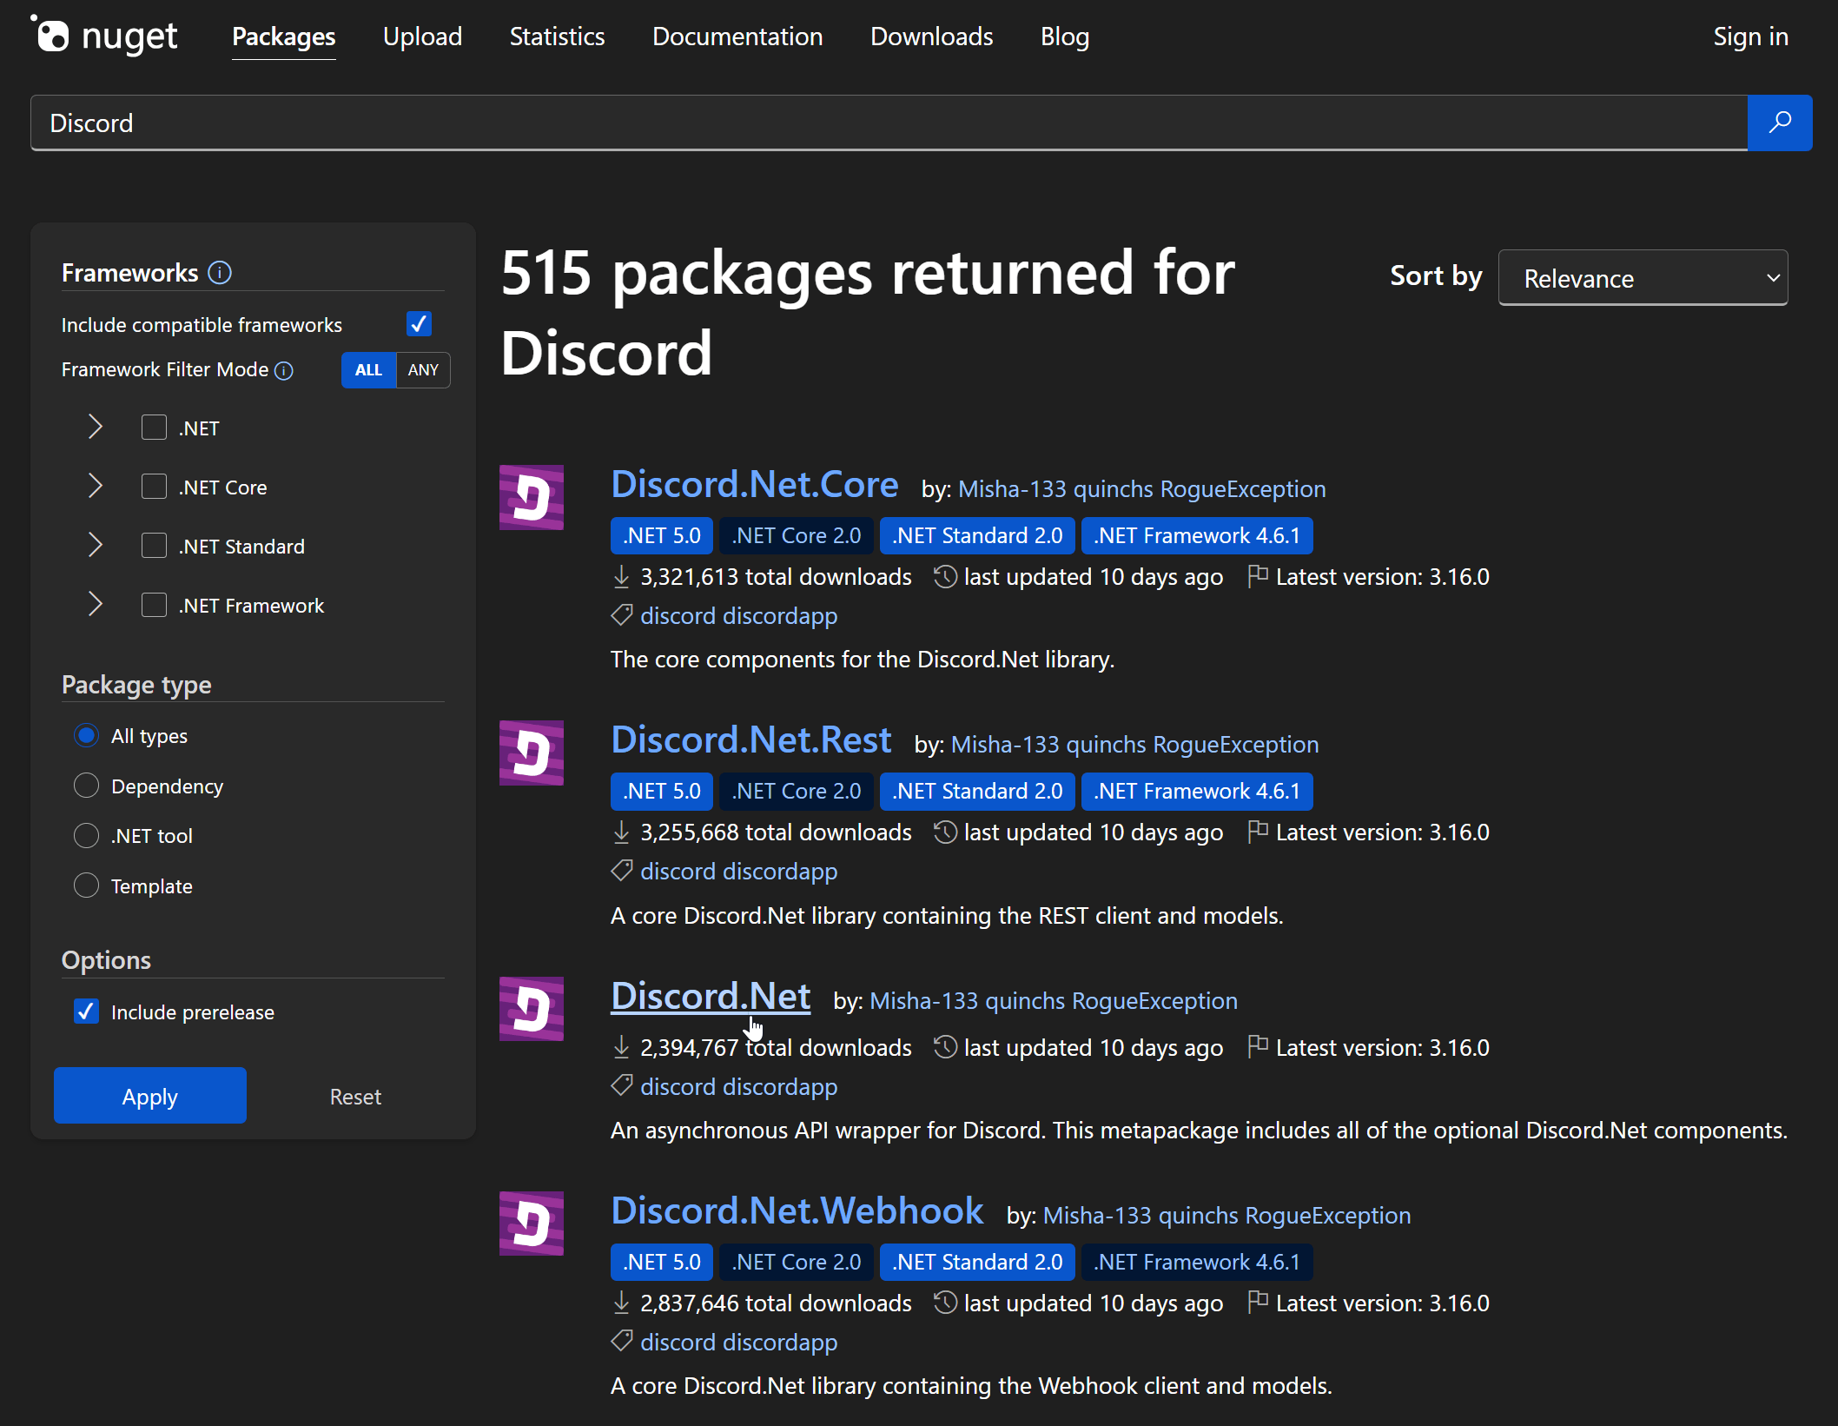
Task: Click the Apply filters button
Action: [150, 1096]
